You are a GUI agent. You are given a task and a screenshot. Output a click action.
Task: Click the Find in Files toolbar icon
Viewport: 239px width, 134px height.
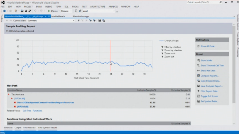[x=80, y=11]
